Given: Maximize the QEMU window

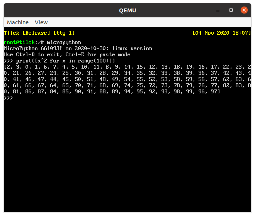Looking at the screenshot, I should (x=231, y=10).
